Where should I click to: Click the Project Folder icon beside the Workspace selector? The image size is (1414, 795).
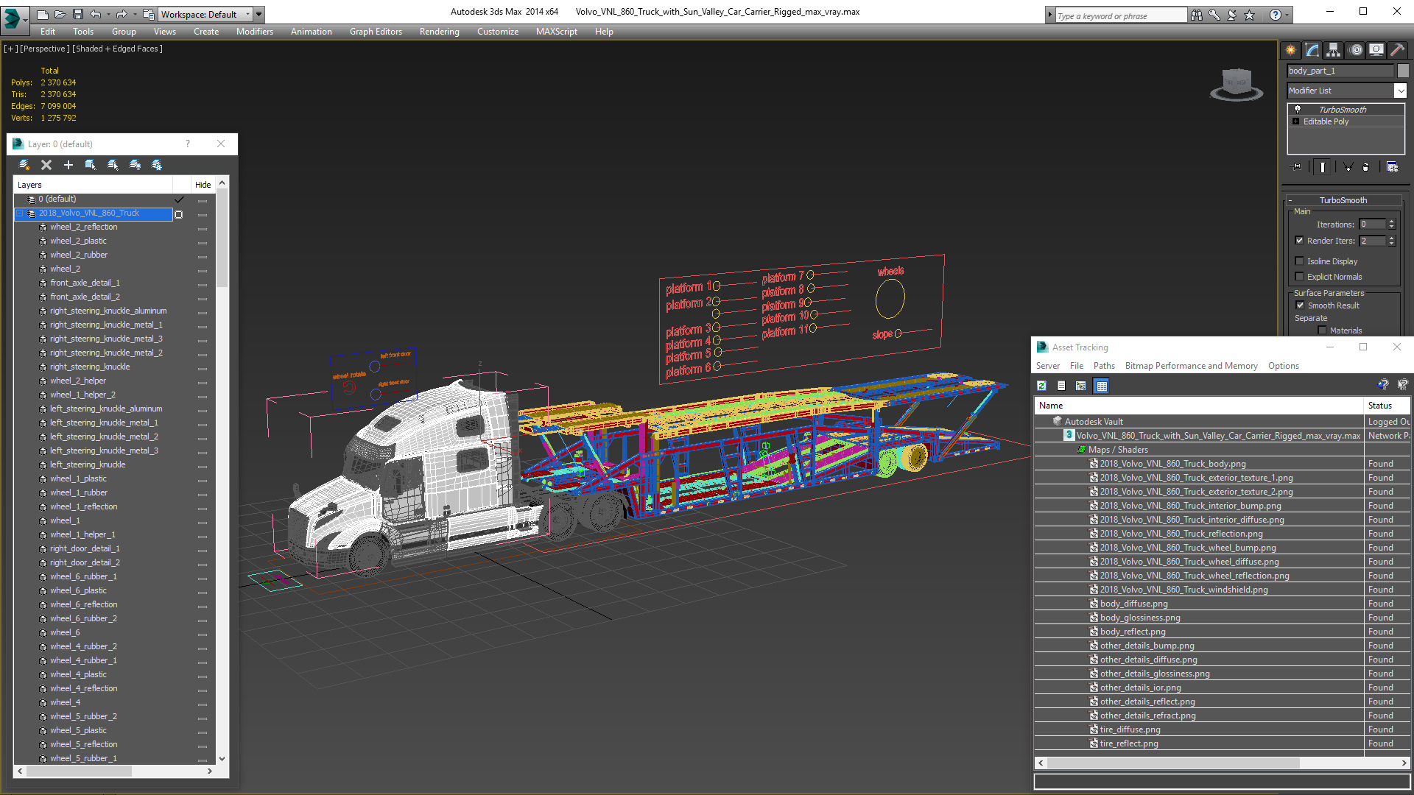pyautogui.click(x=149, y=14)
